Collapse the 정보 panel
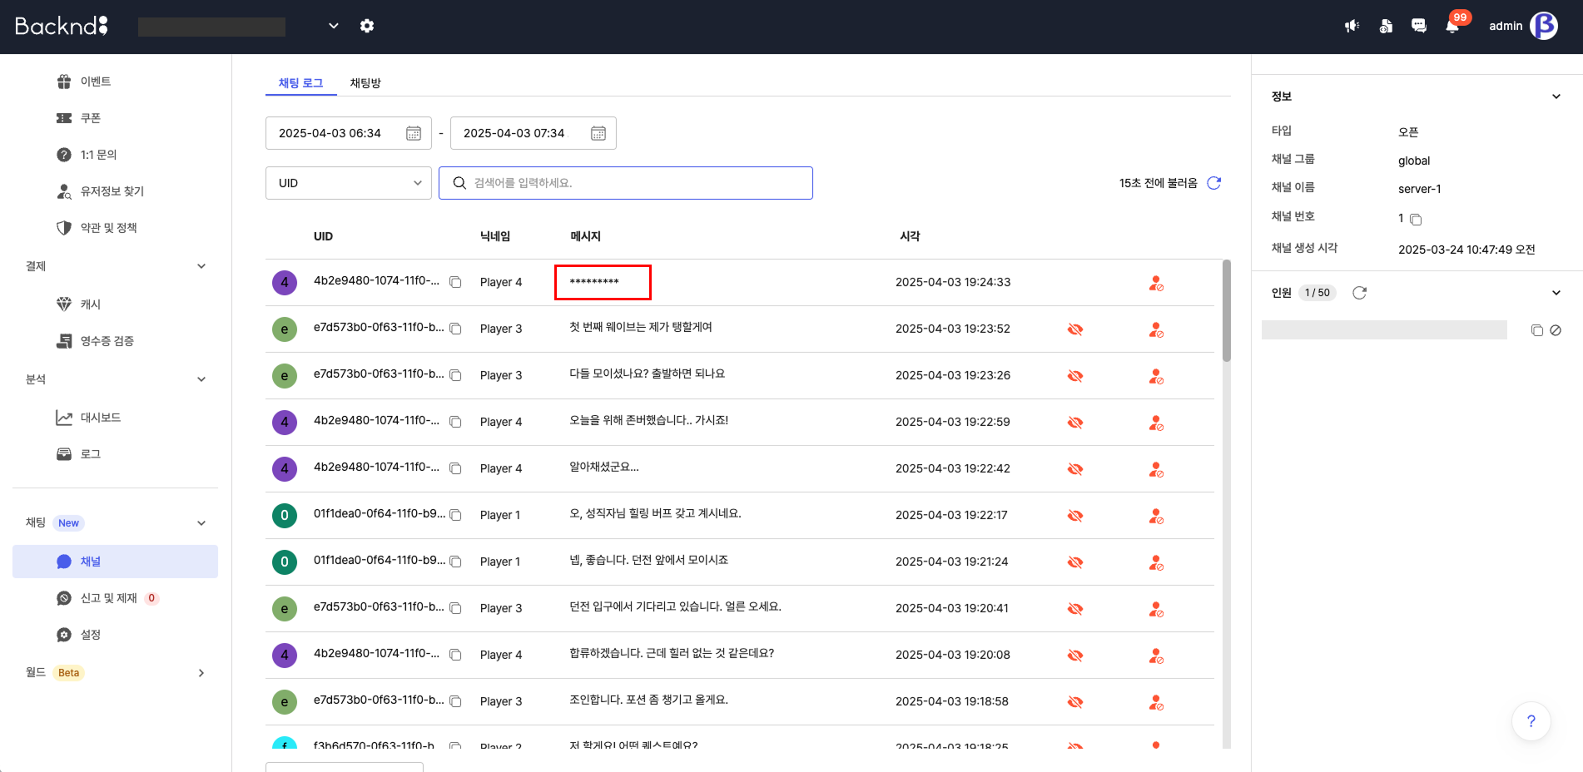The image size is (1583, 772). click(x=1556, y=96)
